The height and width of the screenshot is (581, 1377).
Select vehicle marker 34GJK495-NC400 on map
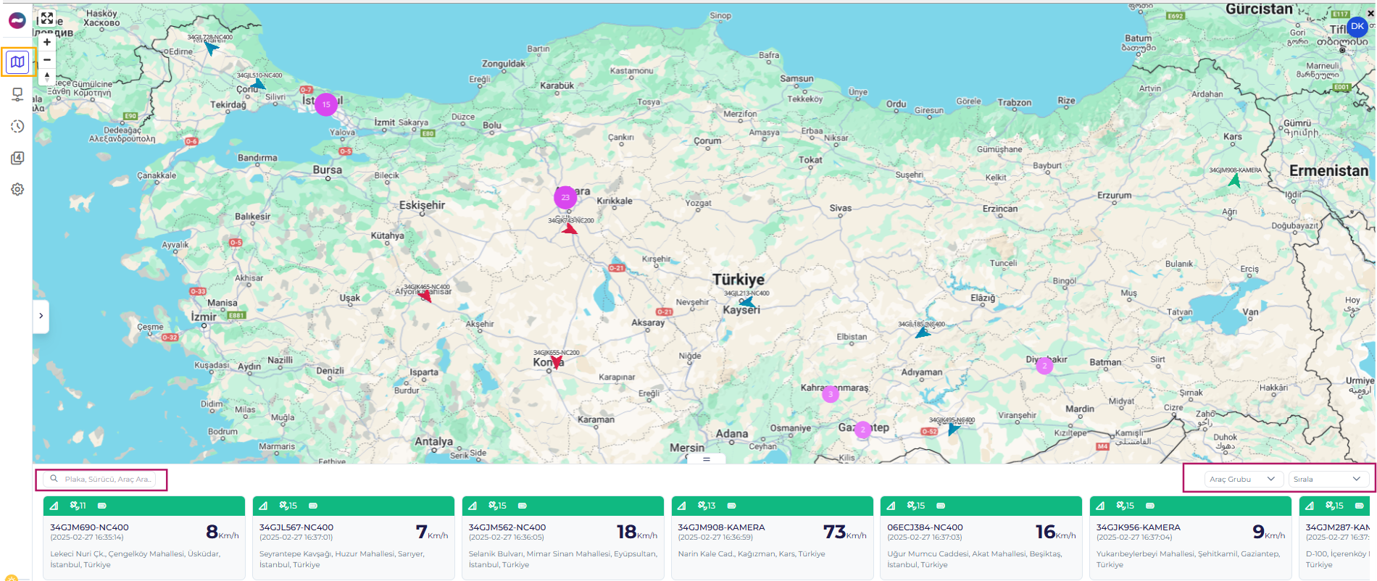pyautogui.click(x=953, y=429)
